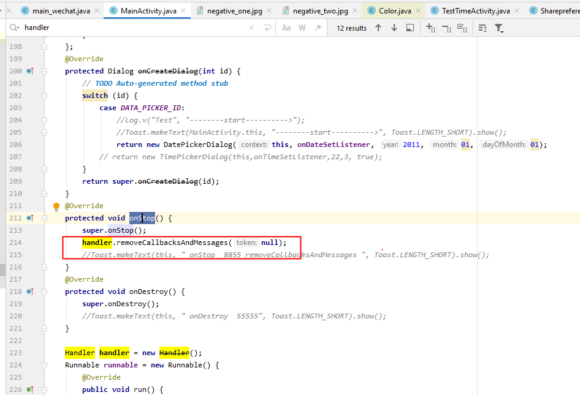
Task: Click 'onDestroy' method name on line 218
Action: (148, 292)
